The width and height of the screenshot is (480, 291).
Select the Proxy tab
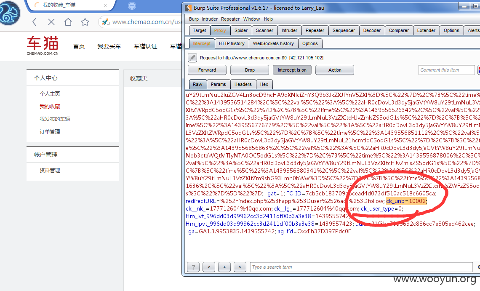click(x=220, y=30)
